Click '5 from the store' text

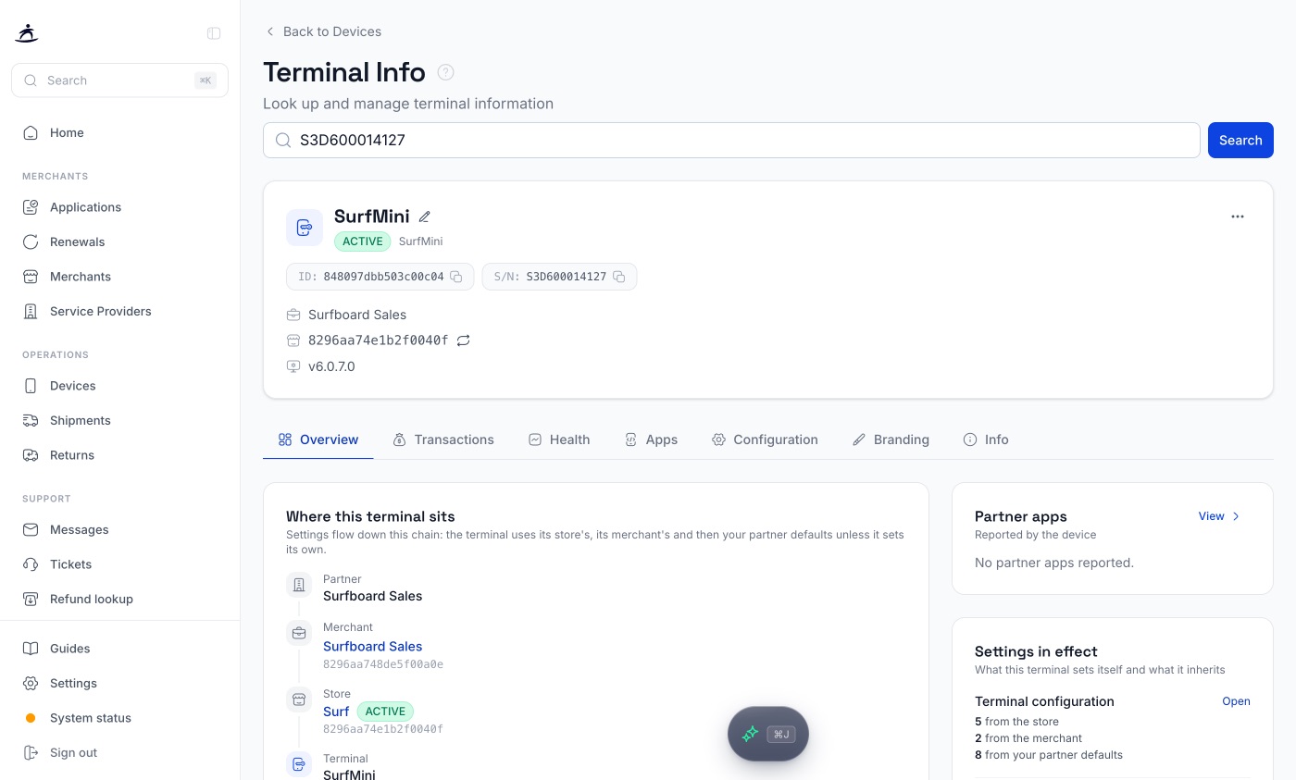click(1016, 722)
